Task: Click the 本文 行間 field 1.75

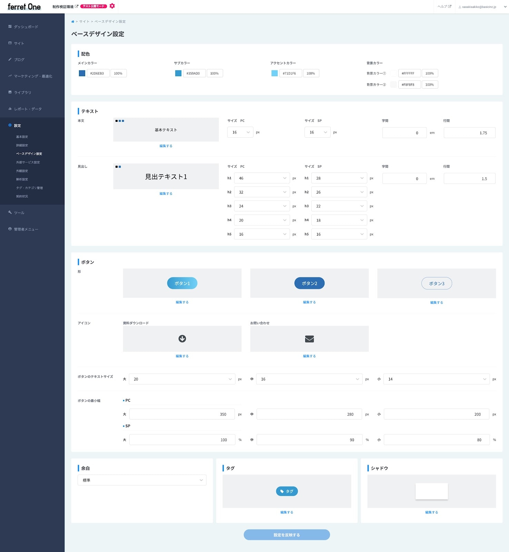Action: (x=469, y=133)
